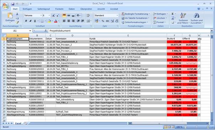
Task: Open Sortieren und Filtern menu
Action: (183, 18)
